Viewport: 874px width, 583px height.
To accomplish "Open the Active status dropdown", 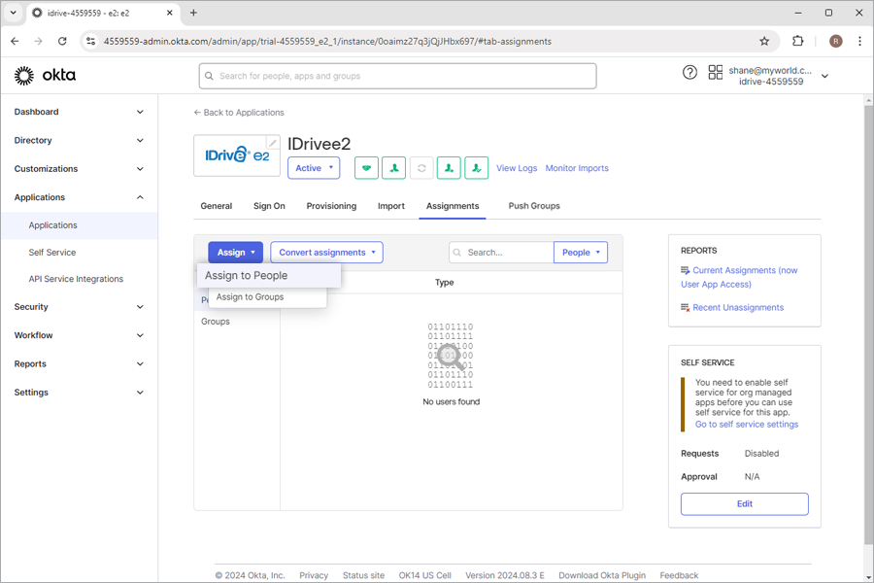I will point(314,168).
